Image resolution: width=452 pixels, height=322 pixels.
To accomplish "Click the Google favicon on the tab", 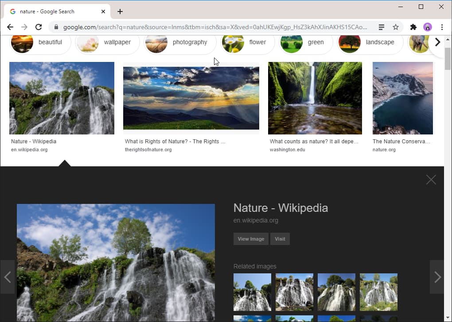I will coord(12,11).
